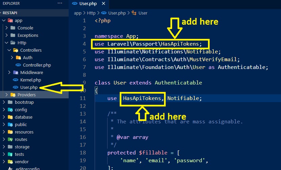Click the database folder icon
The width and height of the screenshot is (281, 170).
(10, 117)
